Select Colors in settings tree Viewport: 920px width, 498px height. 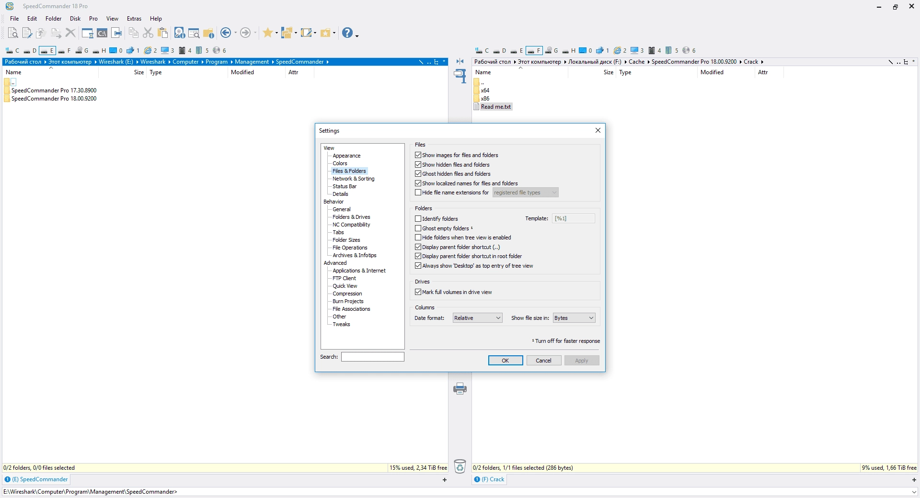[x=340, y=163]
